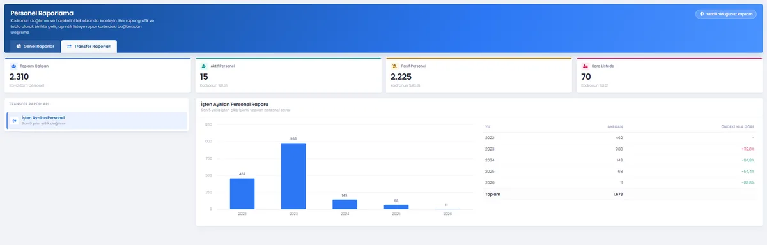Click the Toplam row showing 1.673
The image size is (767, 245).
tap(619, 194)
